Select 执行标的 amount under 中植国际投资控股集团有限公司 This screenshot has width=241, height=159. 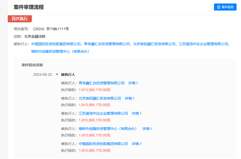pyautogui.click(x=95, y=150)
